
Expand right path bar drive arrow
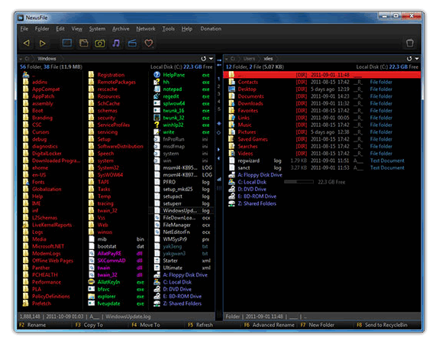point(227,59)
